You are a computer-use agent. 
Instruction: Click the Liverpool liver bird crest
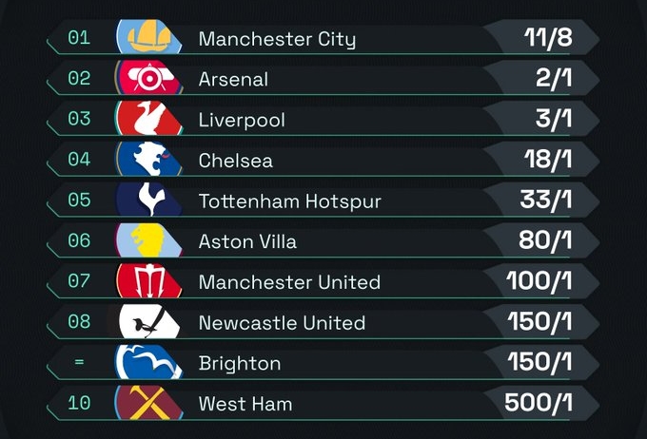(149, 118)
